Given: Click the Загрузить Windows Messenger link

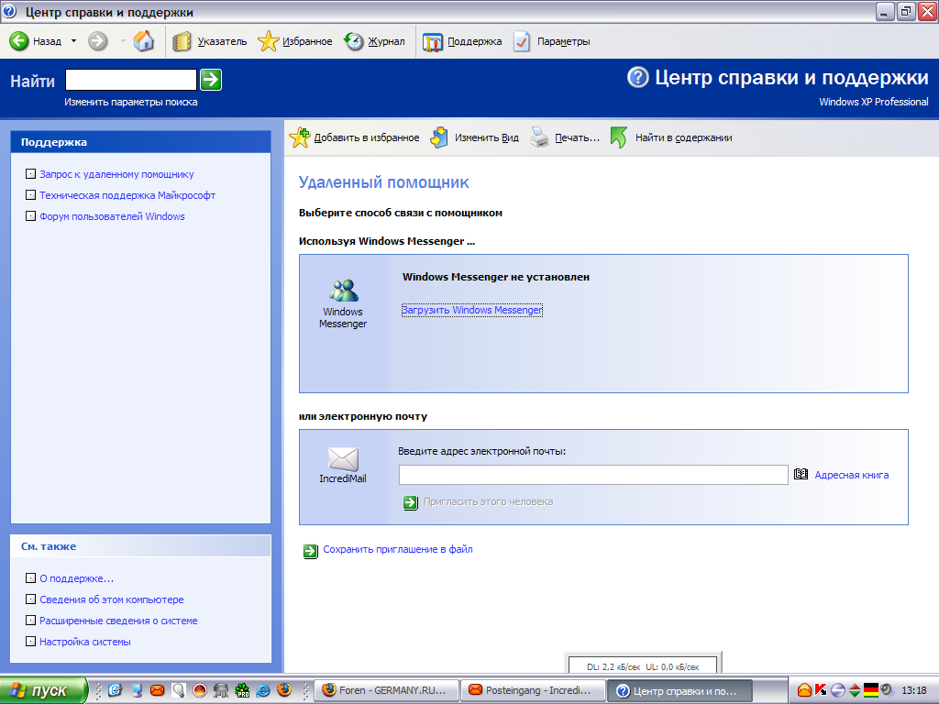Looking at the screenshot, I should tap(472, 310).
